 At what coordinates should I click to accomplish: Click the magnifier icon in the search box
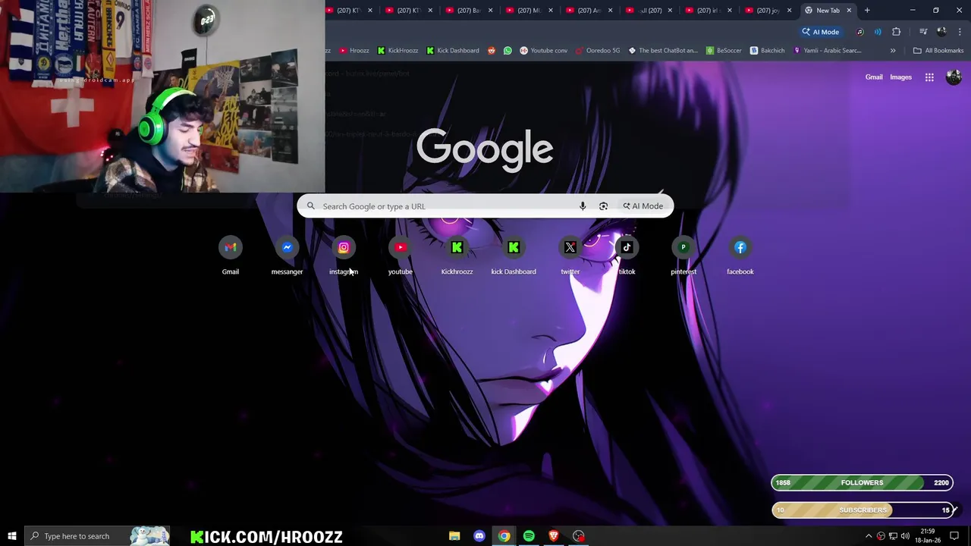310,206
